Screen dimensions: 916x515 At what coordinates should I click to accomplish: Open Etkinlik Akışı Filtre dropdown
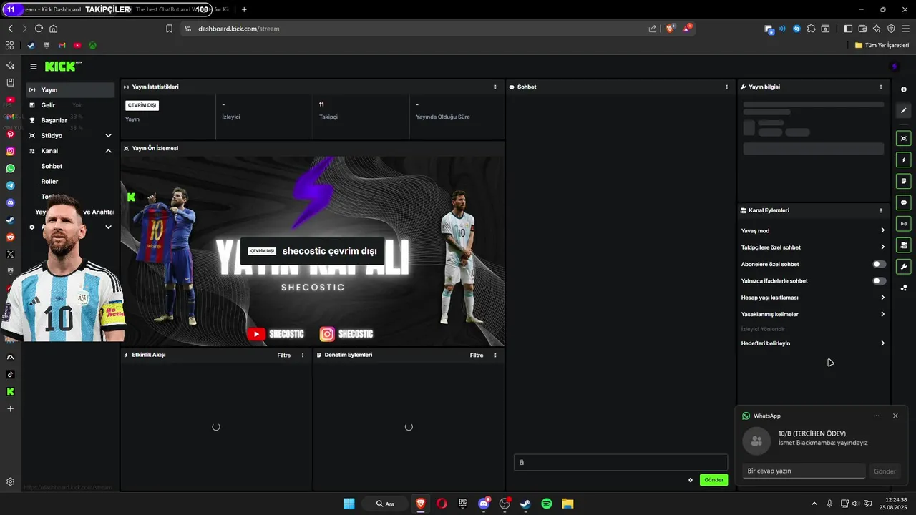point(284,355)
